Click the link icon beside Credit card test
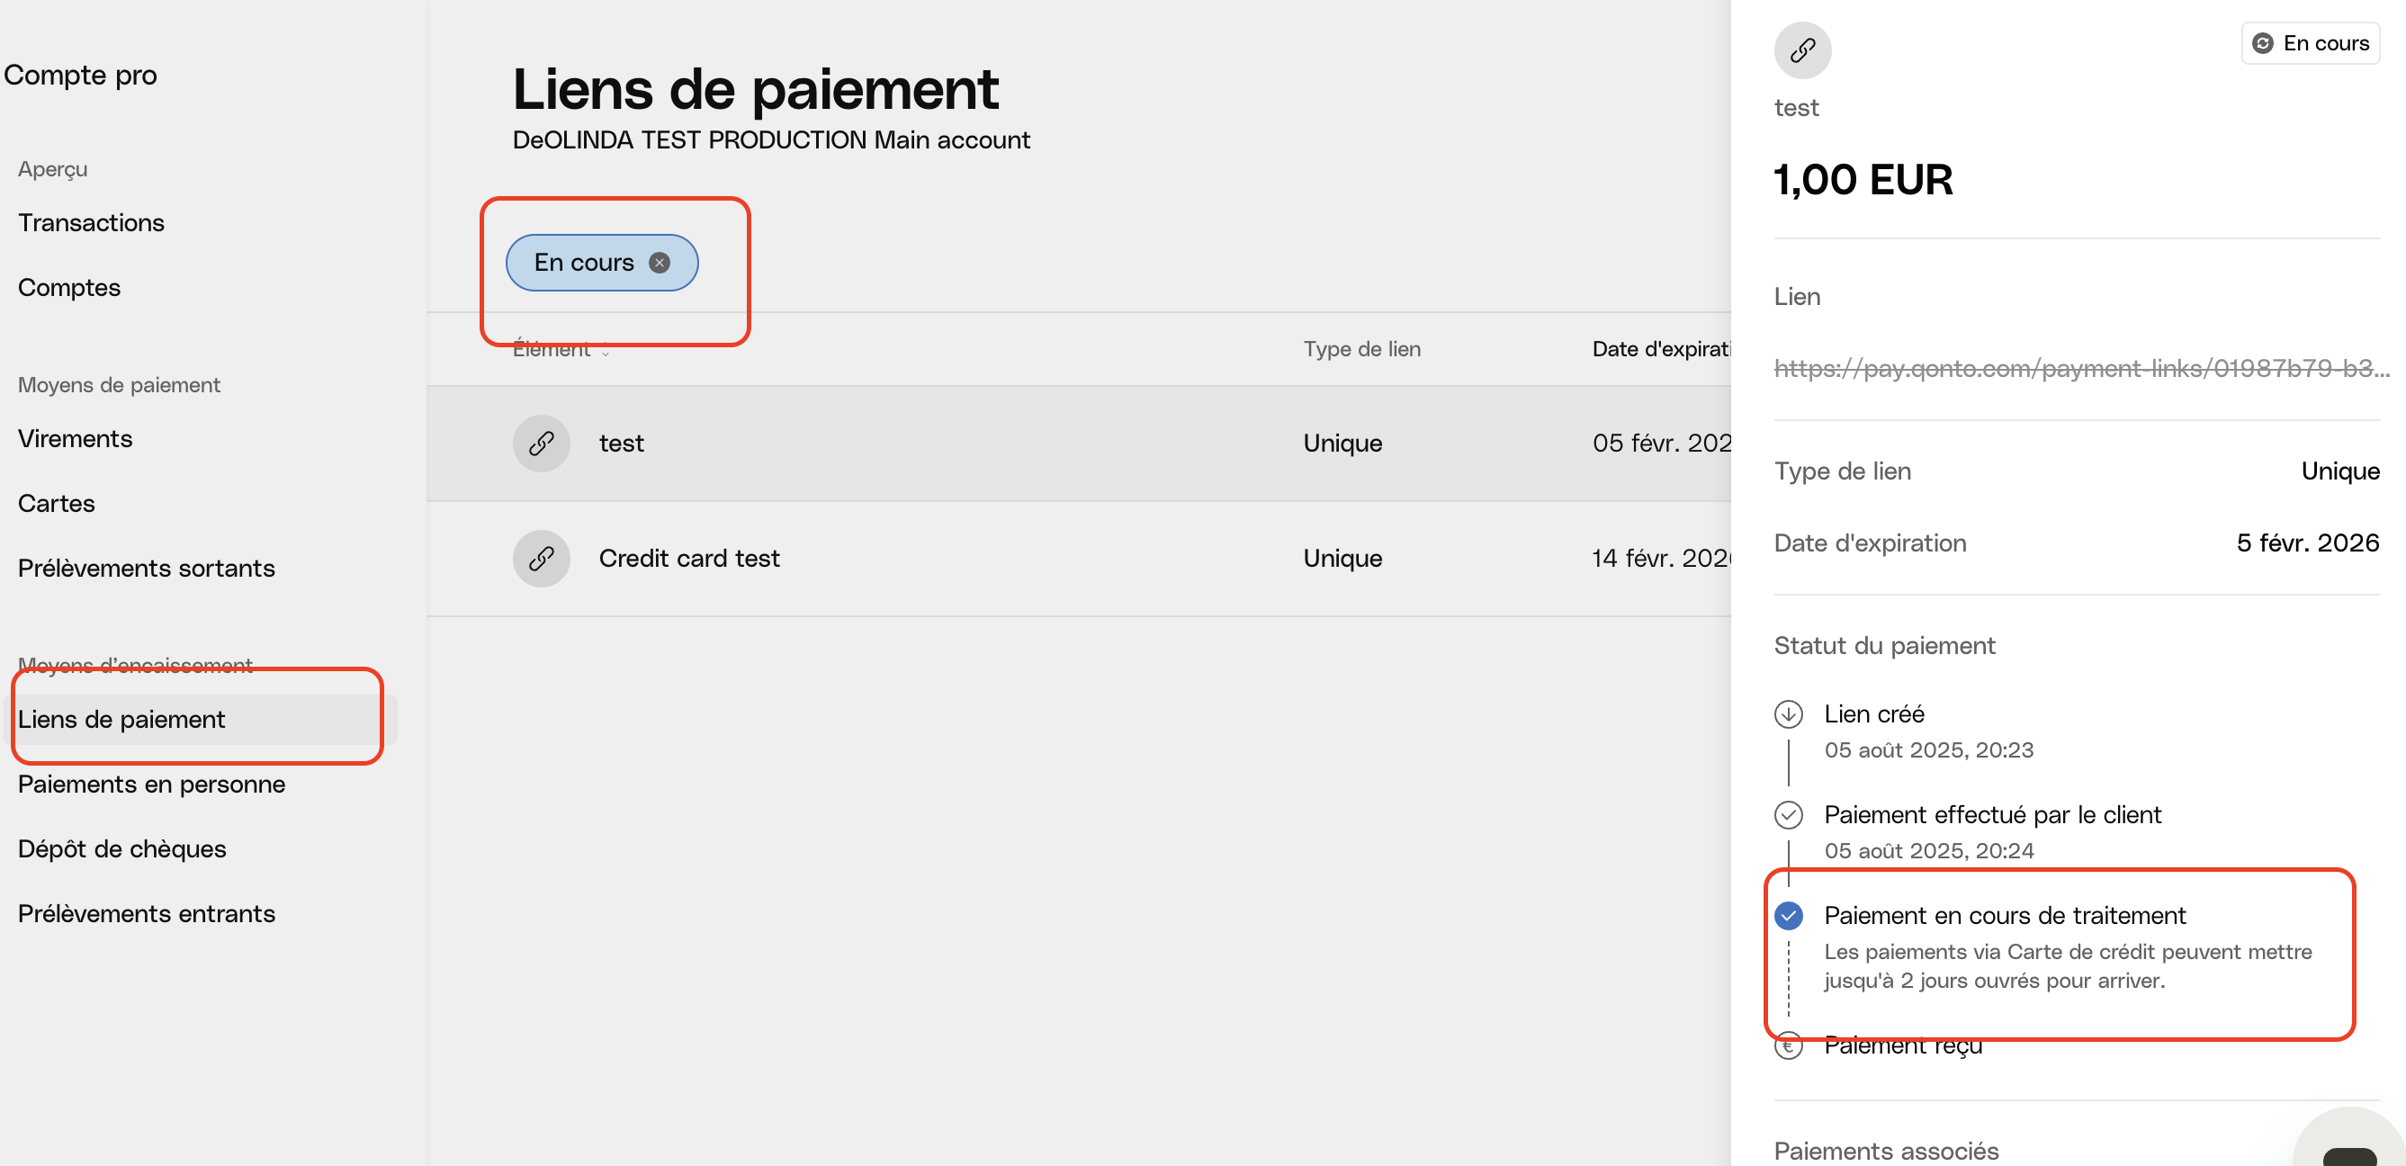 [x=541, y=559]
